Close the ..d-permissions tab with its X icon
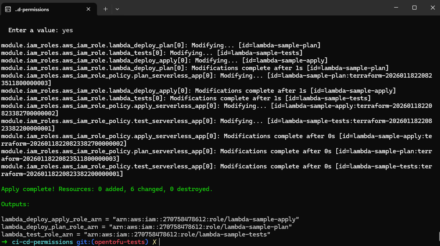 pyautogui.click(x=88, y=8)
